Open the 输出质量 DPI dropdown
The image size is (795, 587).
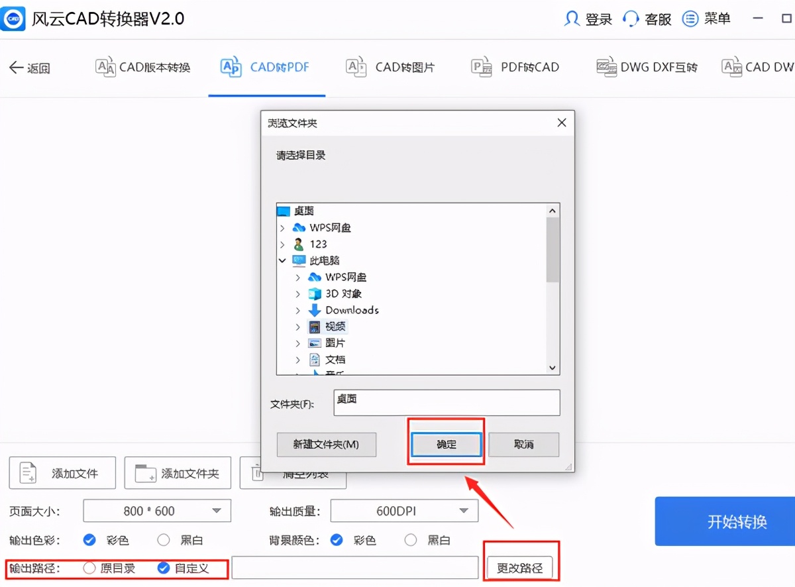[404, 511]
